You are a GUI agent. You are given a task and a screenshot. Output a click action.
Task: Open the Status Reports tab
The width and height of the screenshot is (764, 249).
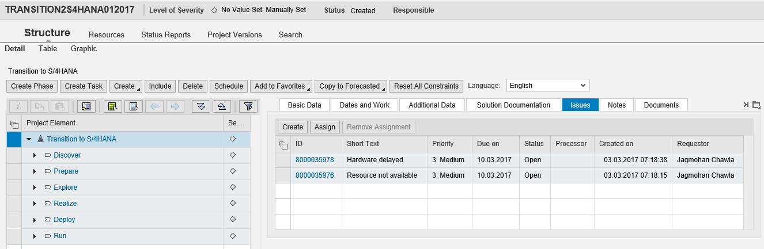(166, 35)
